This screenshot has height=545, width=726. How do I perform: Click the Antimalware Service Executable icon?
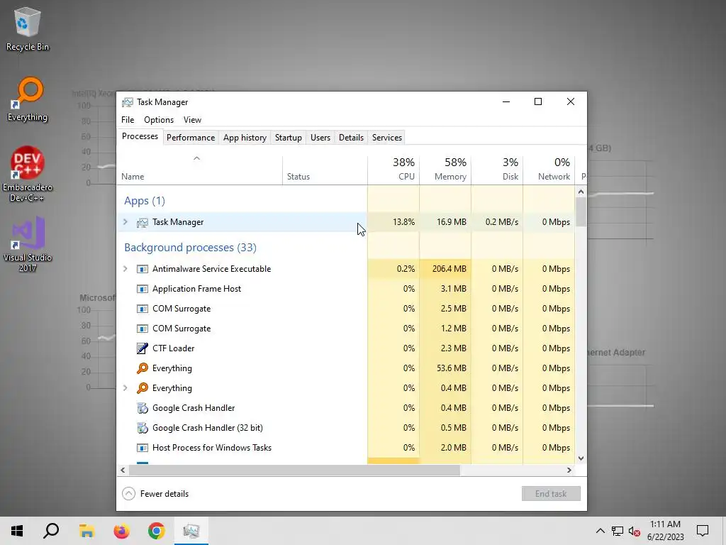(x=142, y=269)
